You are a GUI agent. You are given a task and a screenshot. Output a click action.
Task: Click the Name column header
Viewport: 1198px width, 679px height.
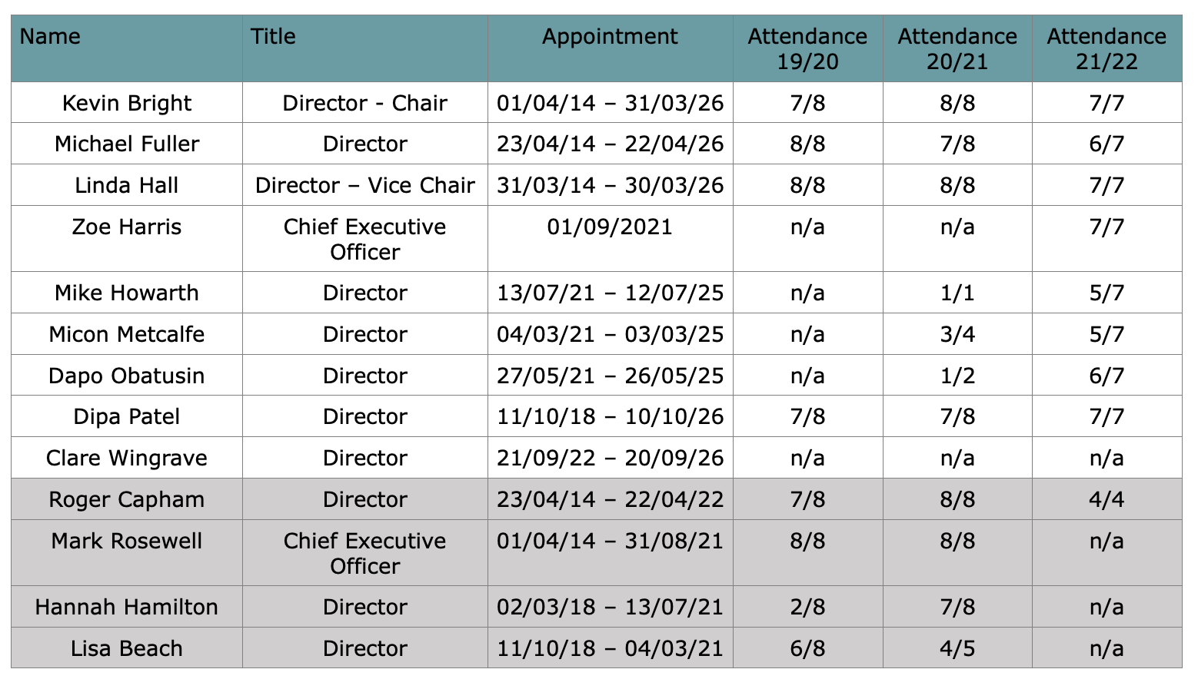[127, 48]
